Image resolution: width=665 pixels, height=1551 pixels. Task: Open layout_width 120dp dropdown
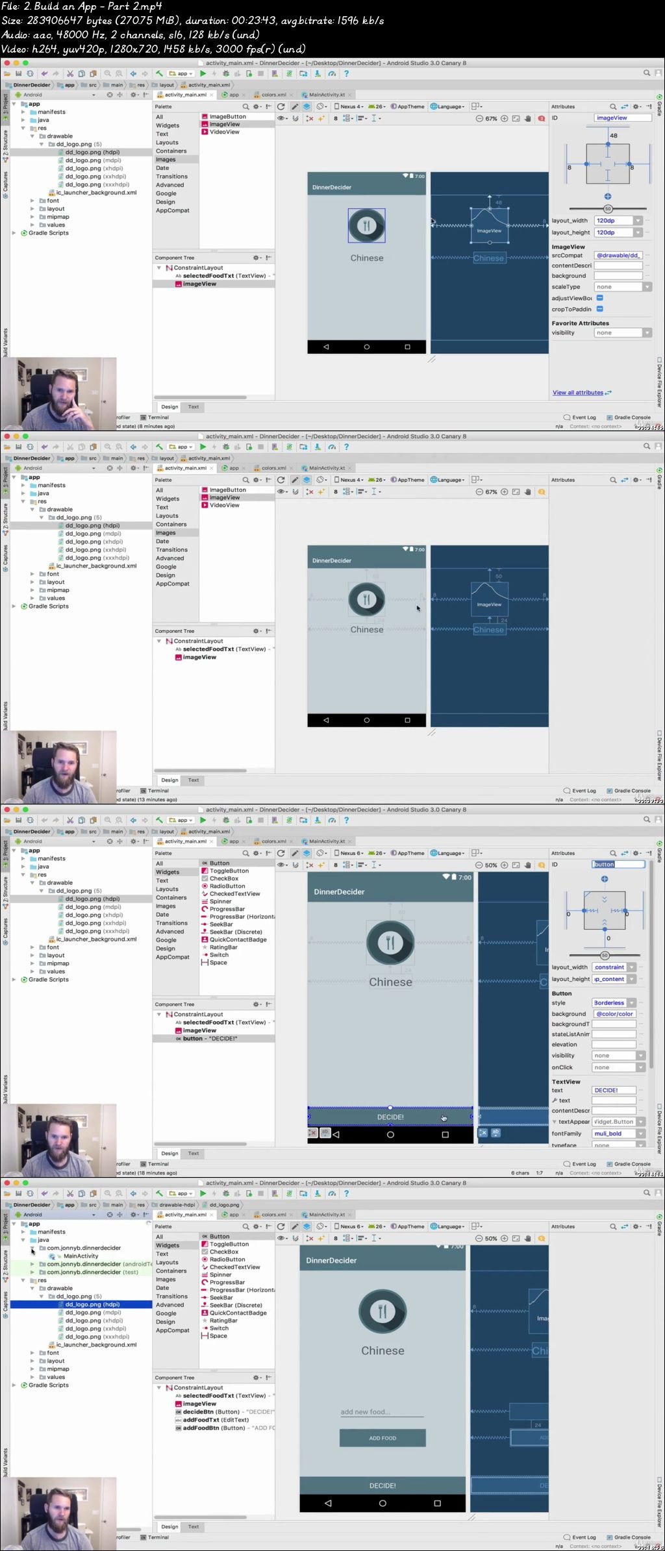pos(638,221)
